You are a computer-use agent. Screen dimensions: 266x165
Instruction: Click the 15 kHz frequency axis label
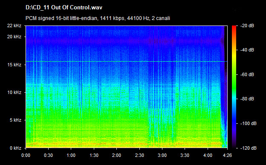click(x=14, y=65)
